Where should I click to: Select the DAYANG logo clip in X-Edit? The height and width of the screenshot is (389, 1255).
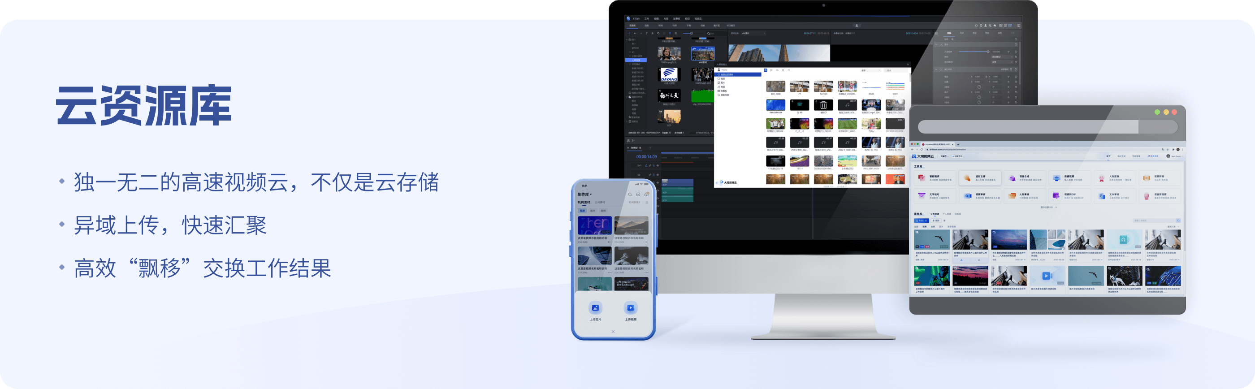pos(669,74)
